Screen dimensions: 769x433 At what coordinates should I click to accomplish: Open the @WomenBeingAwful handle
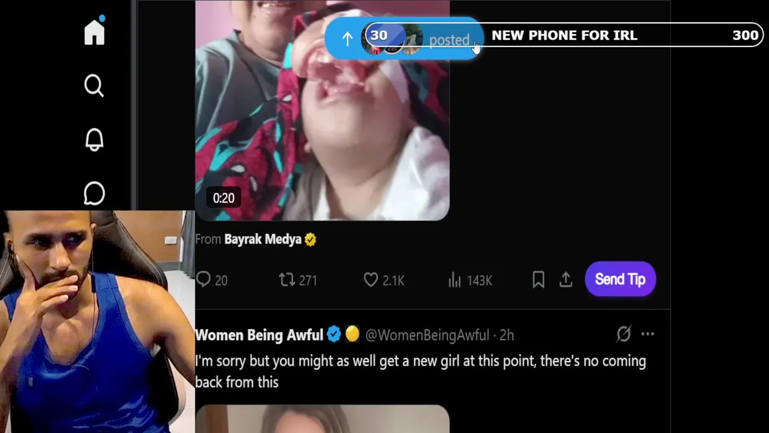427,335
